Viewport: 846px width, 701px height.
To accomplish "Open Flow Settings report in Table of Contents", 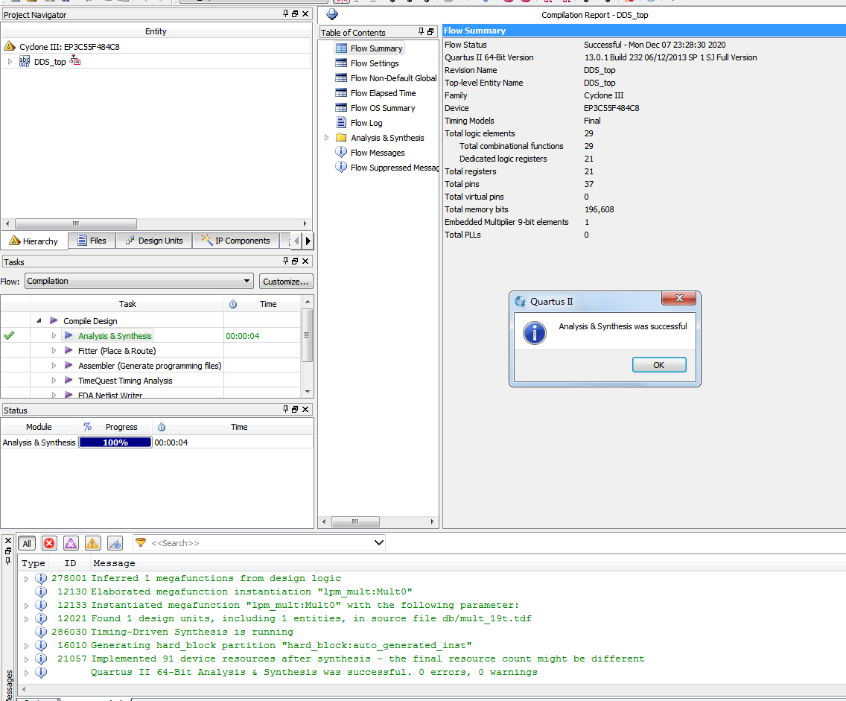I will coord(375,63).
